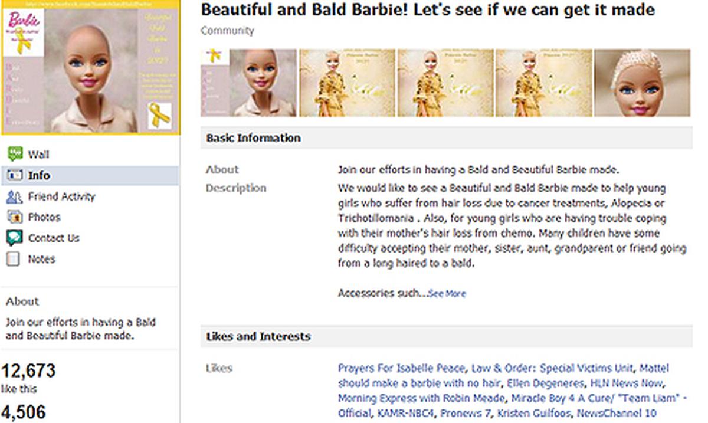The image size is (708, 423).
Task: Open first photo thumbnail with yellow ribbon
Action: point(248,83)
